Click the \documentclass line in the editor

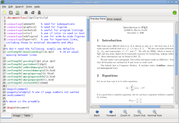(x=27, y=18)
